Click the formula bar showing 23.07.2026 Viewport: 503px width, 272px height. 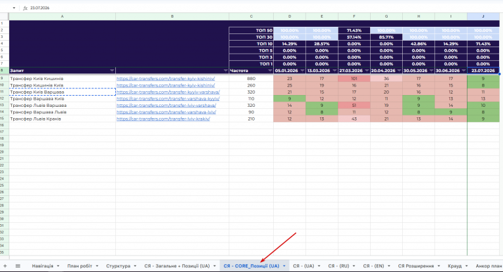coord(263,8)
